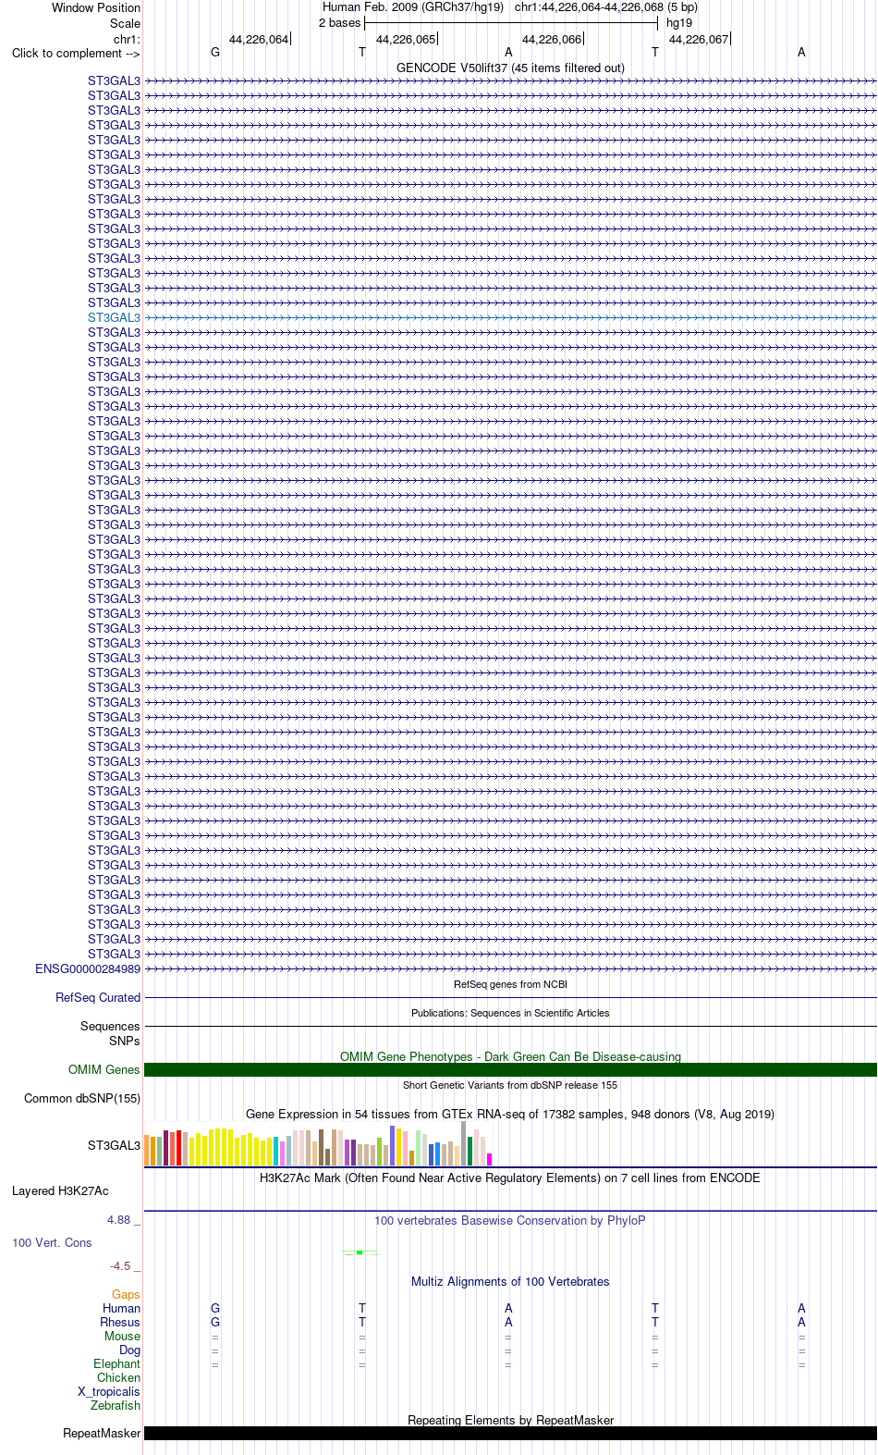Select the light-blue ST3GAL3 transcript label
This screenshot has width=878, height=1455.
(x=115, y=317)
